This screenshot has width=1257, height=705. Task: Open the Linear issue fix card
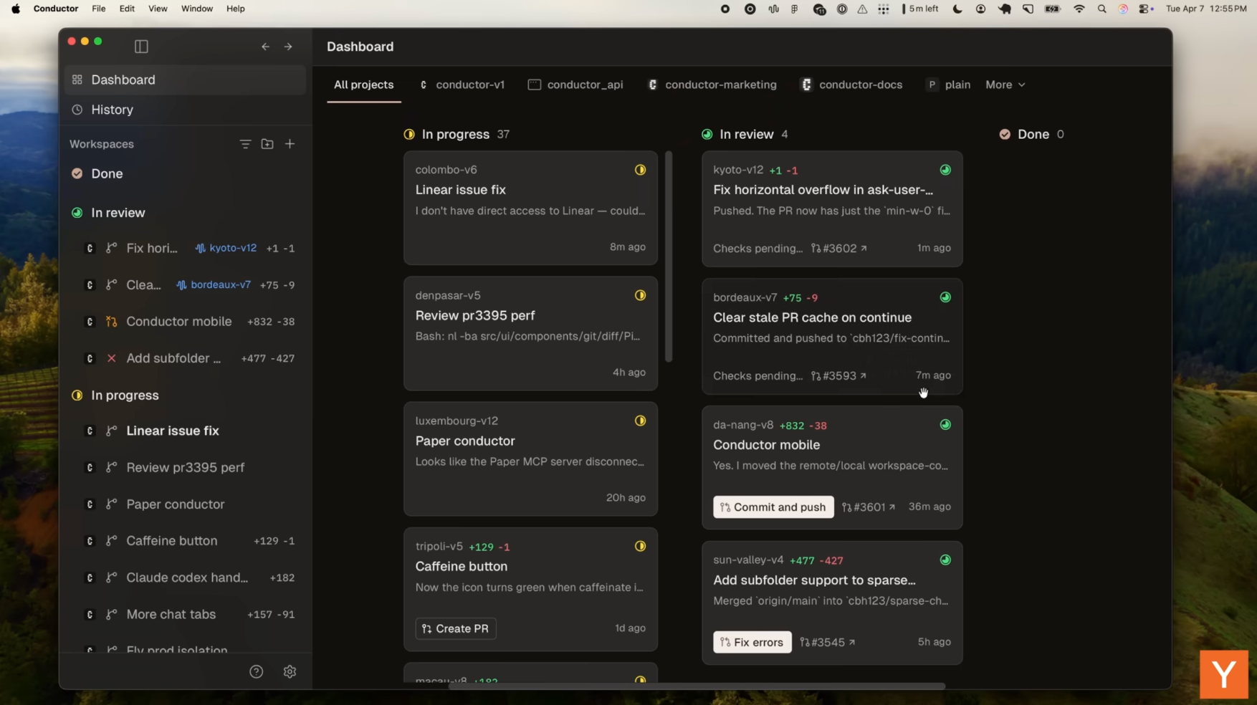tap(530, 208)
